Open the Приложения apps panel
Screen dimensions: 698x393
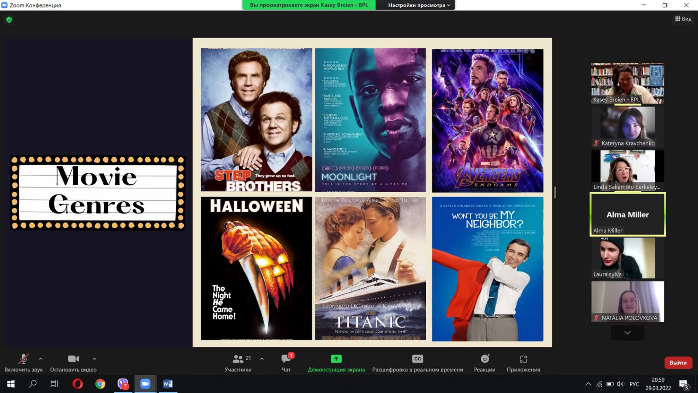click(x=523, y=363)
